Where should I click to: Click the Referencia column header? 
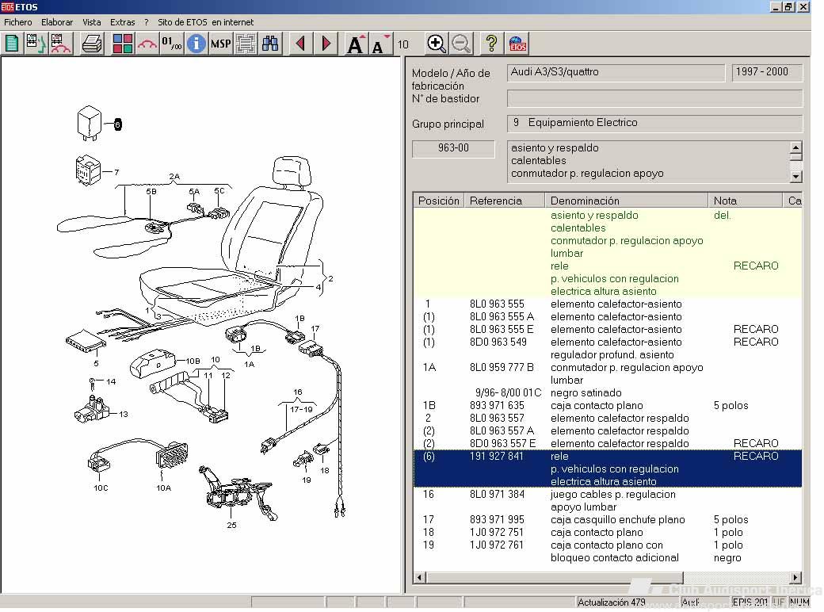[x=504, y=201]
